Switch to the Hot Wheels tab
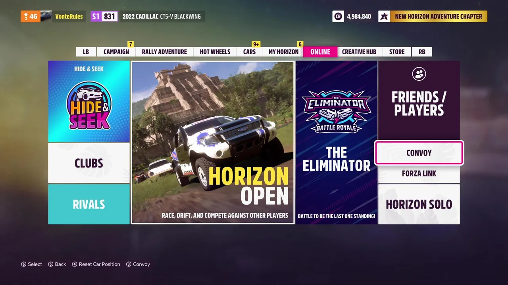The image size is (508, 285). coord(215,52)
